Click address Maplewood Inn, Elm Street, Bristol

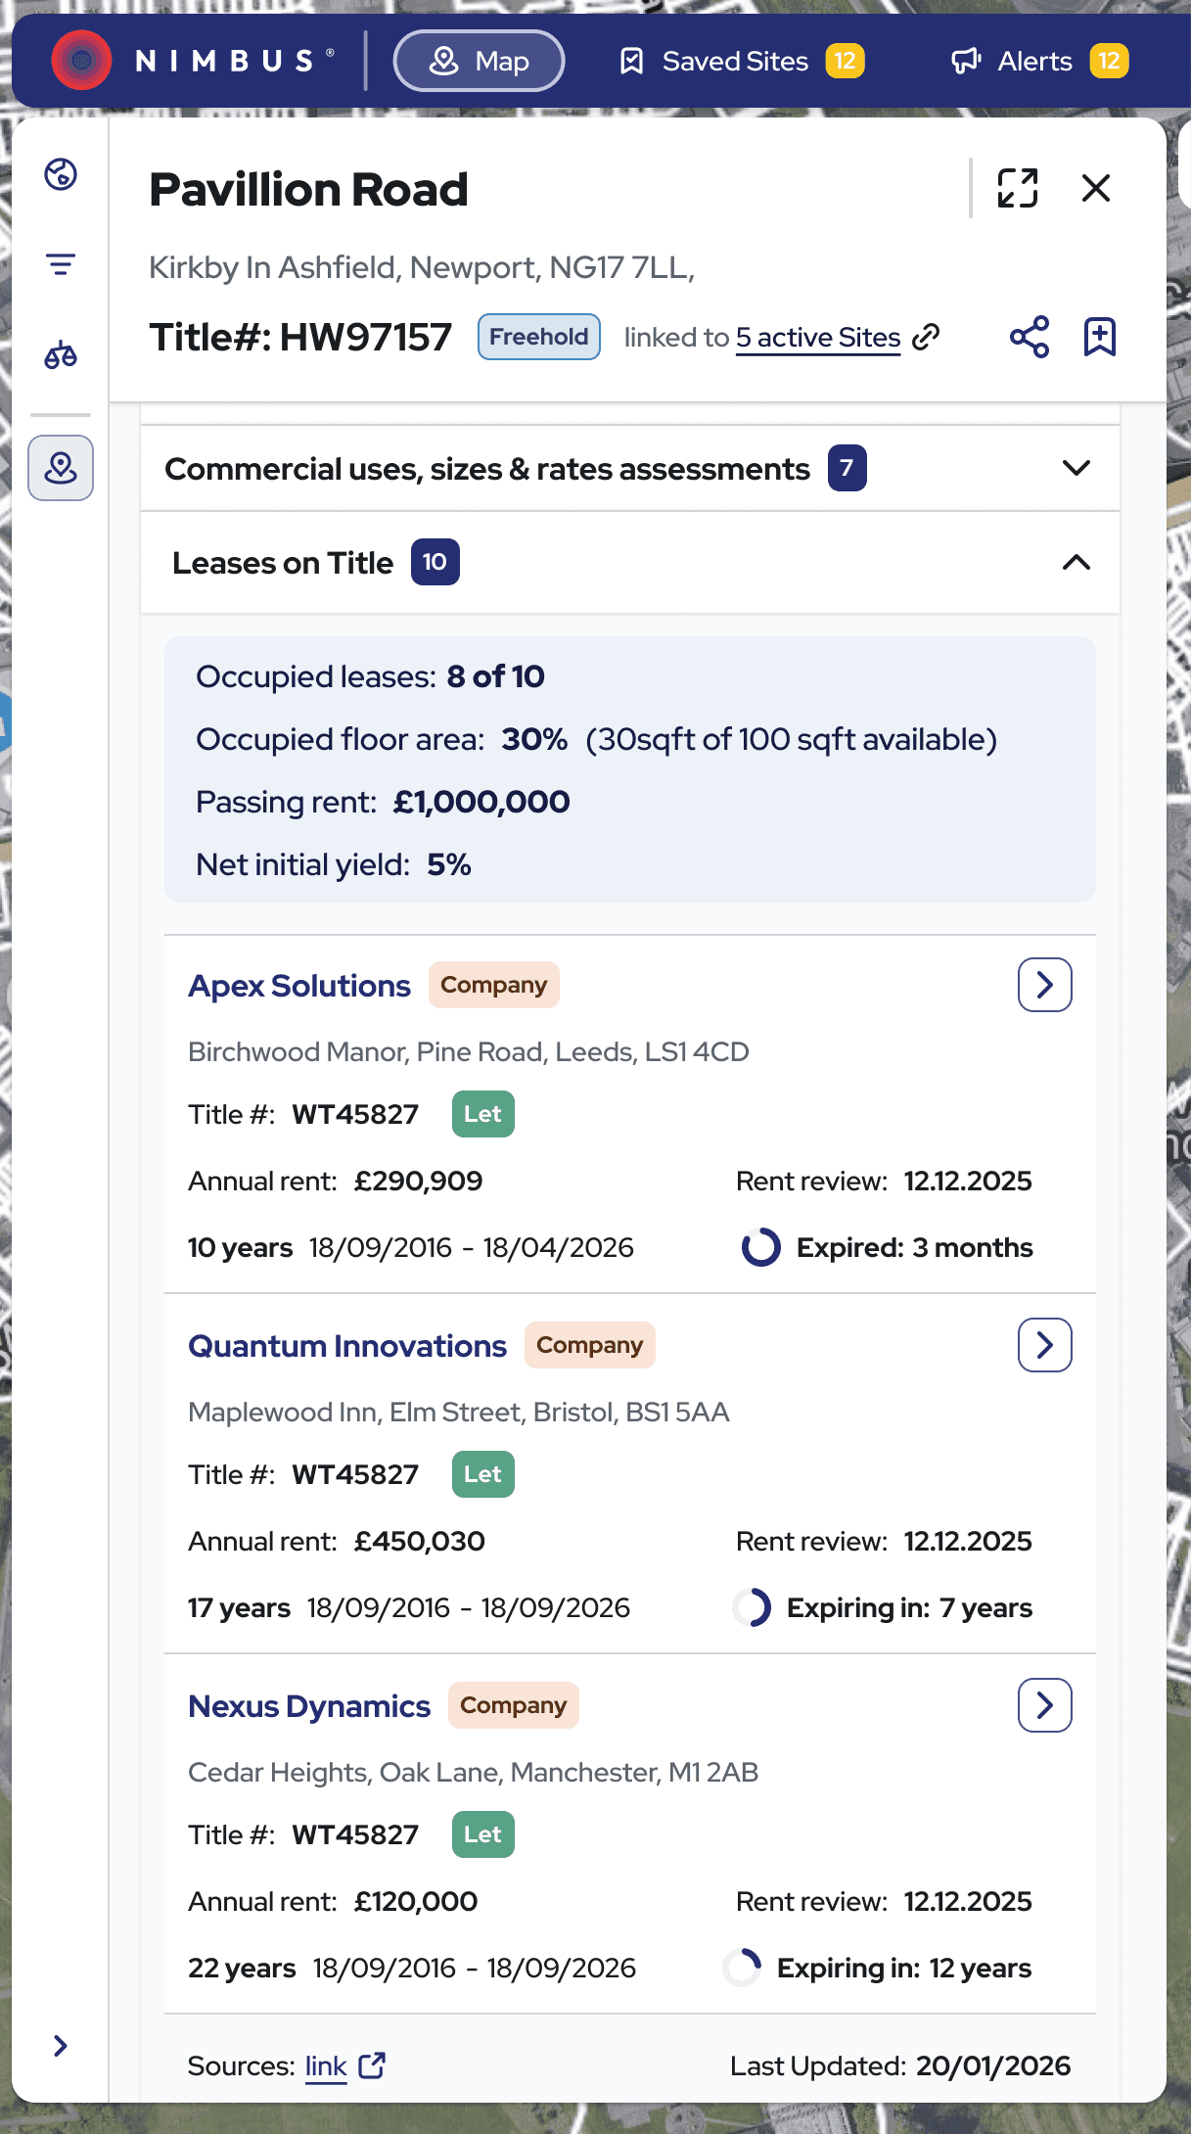pos(458,1412)
